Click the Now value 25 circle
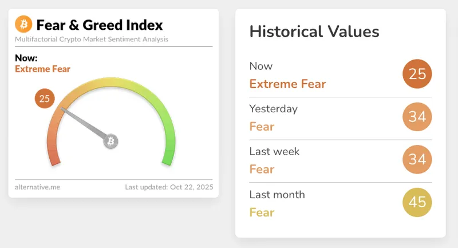 417,73
